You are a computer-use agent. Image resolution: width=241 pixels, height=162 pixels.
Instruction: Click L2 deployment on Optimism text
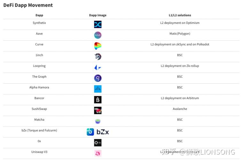click(180, 23)
